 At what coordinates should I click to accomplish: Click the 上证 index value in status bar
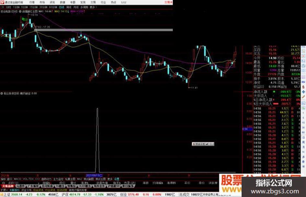tap(17, 194)
